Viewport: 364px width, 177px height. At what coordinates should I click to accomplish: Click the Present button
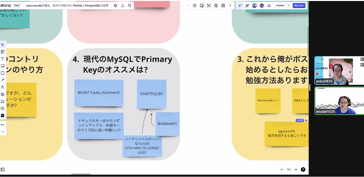pyautogui.click(x=280, y=6)
